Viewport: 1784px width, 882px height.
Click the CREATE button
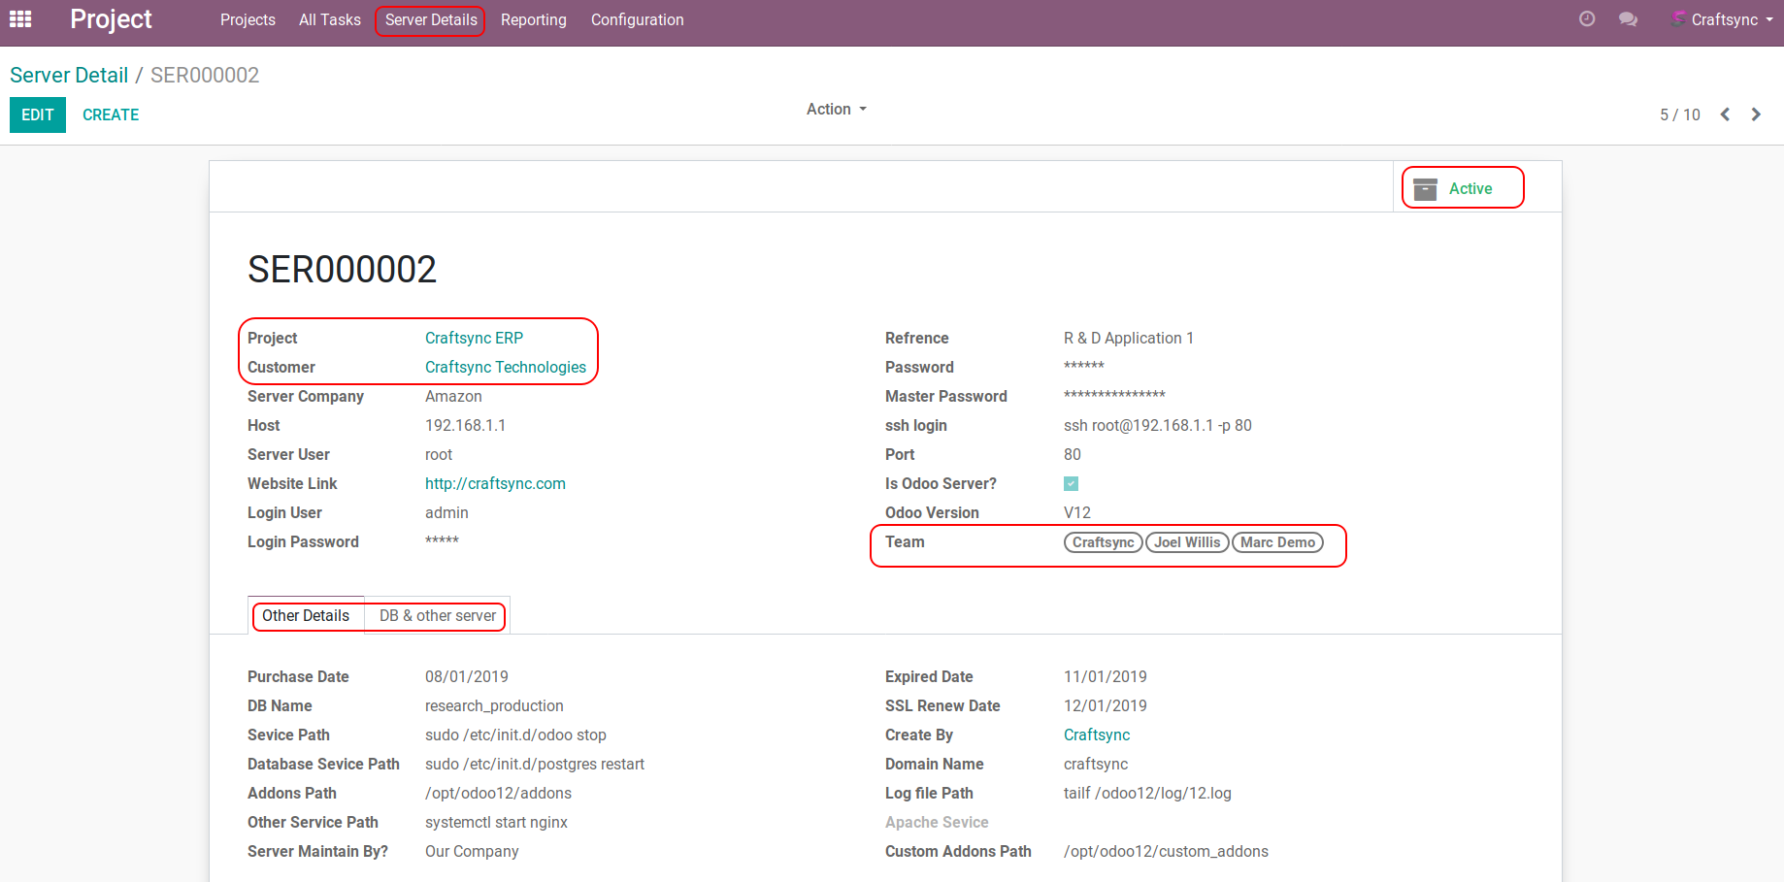[x=111, y=115]
